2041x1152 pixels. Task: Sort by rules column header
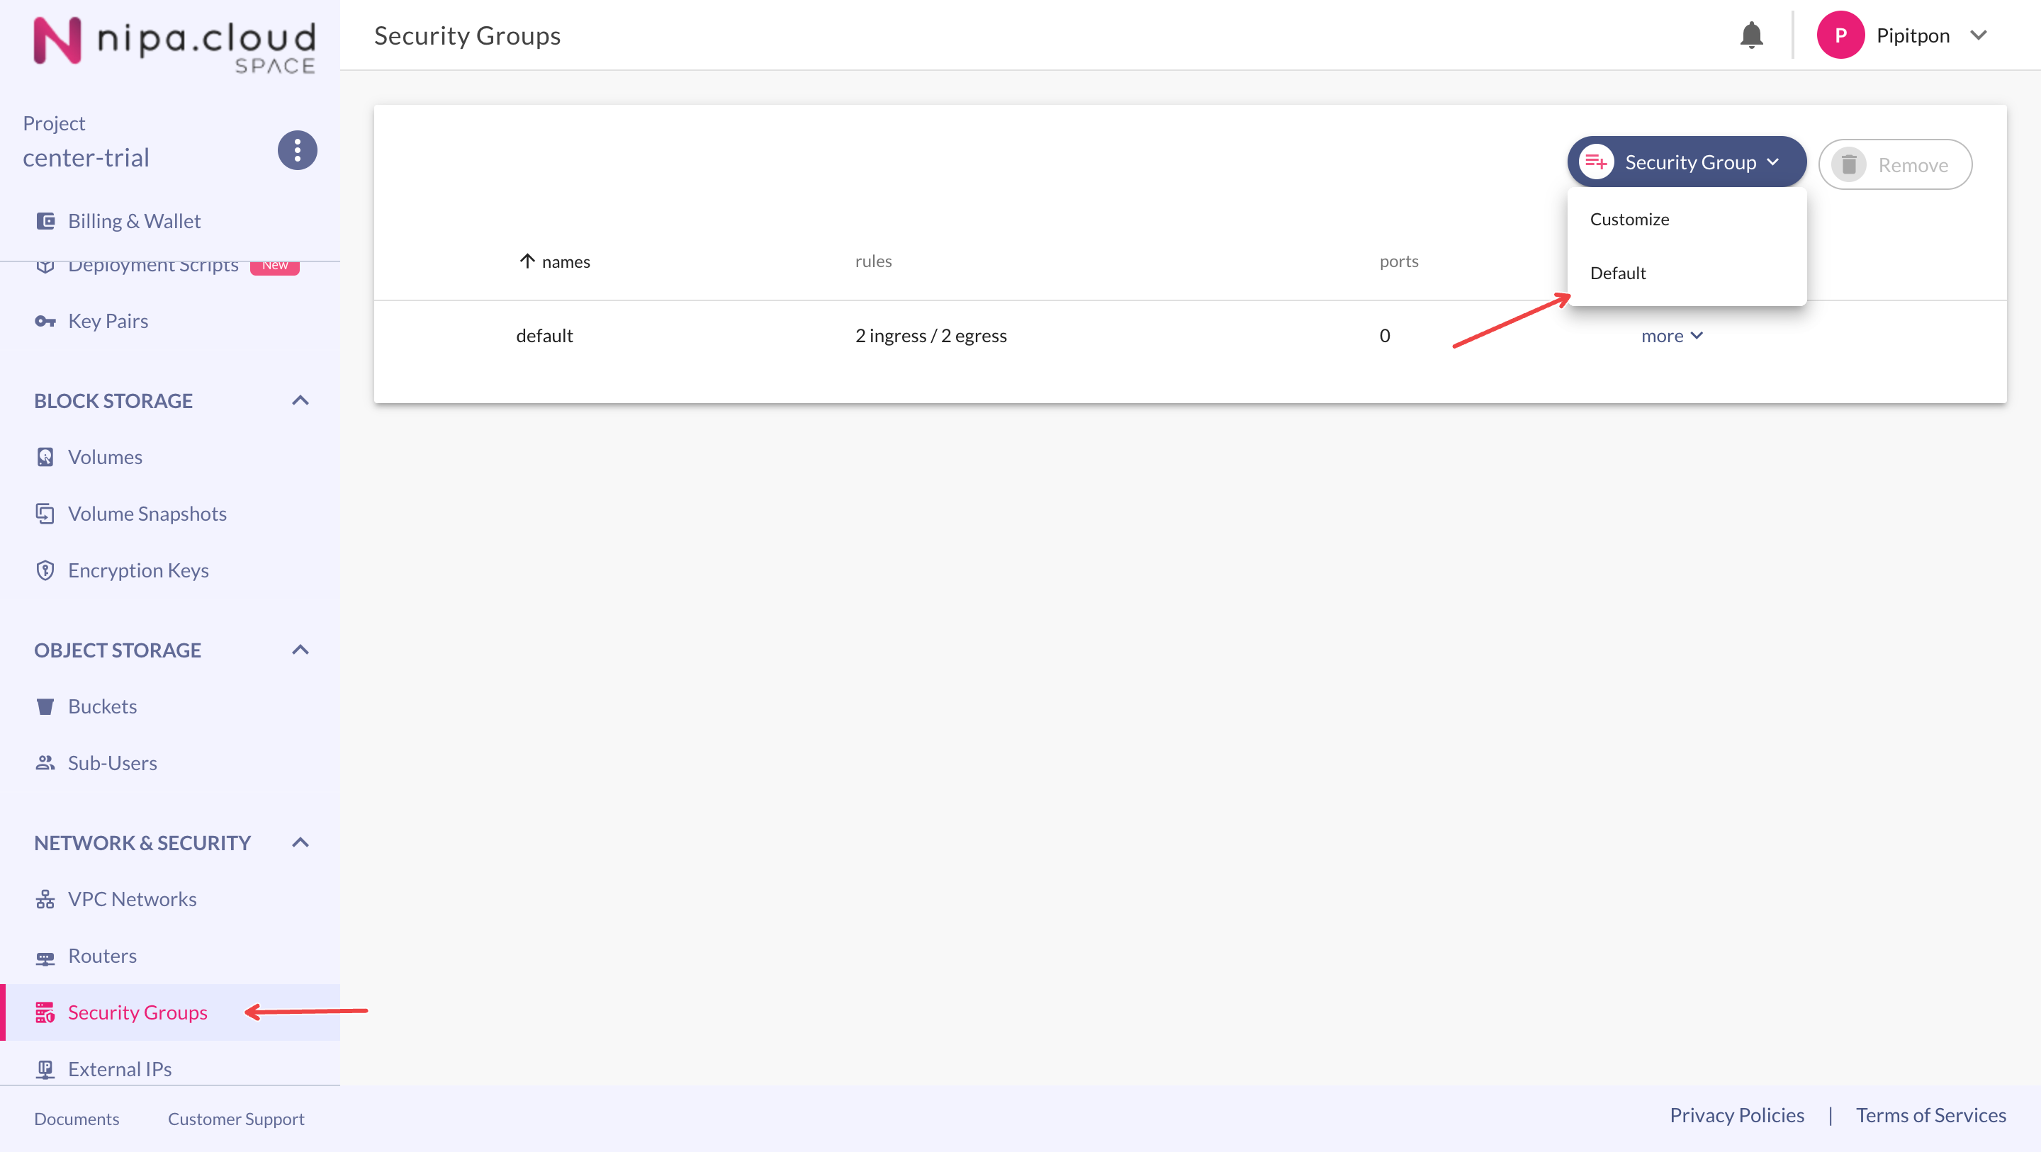873,261
